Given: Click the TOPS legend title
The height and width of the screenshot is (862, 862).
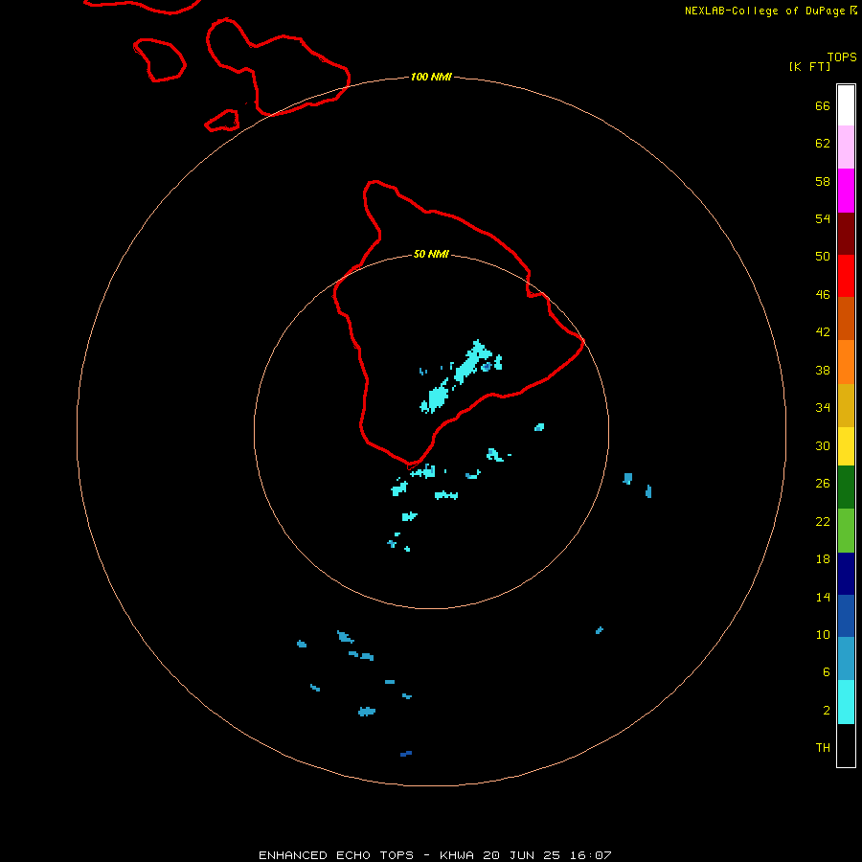Looking at the screenshot, I should click(x=842, y=57).
